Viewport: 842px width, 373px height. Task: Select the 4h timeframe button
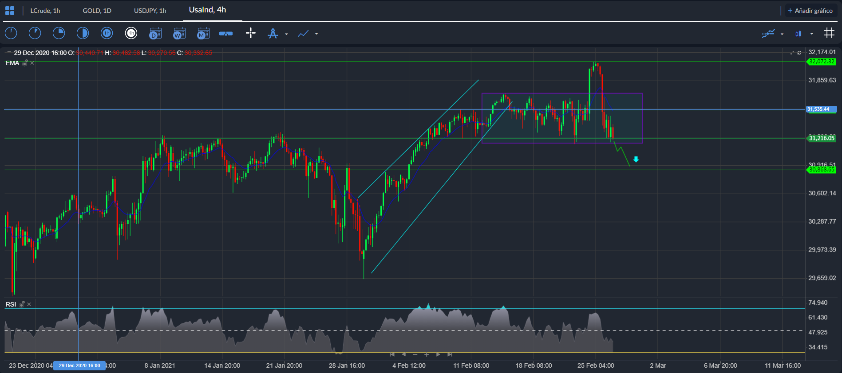tap(131, 33)
